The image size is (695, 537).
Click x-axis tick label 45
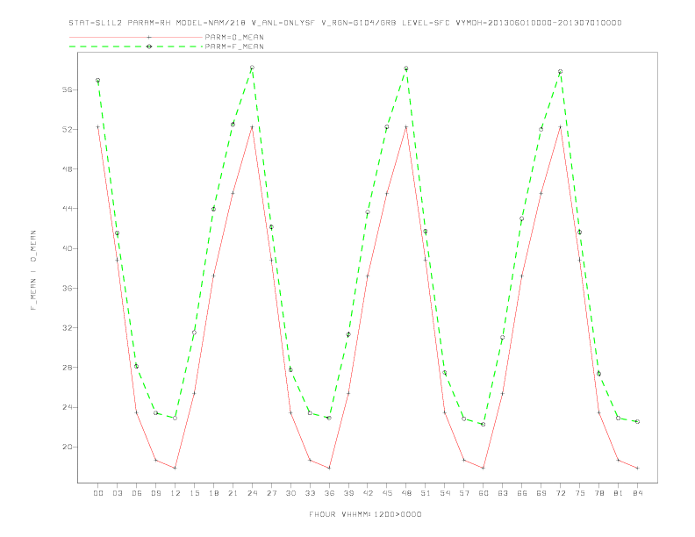pyautogui.click(x=387, y=493)
